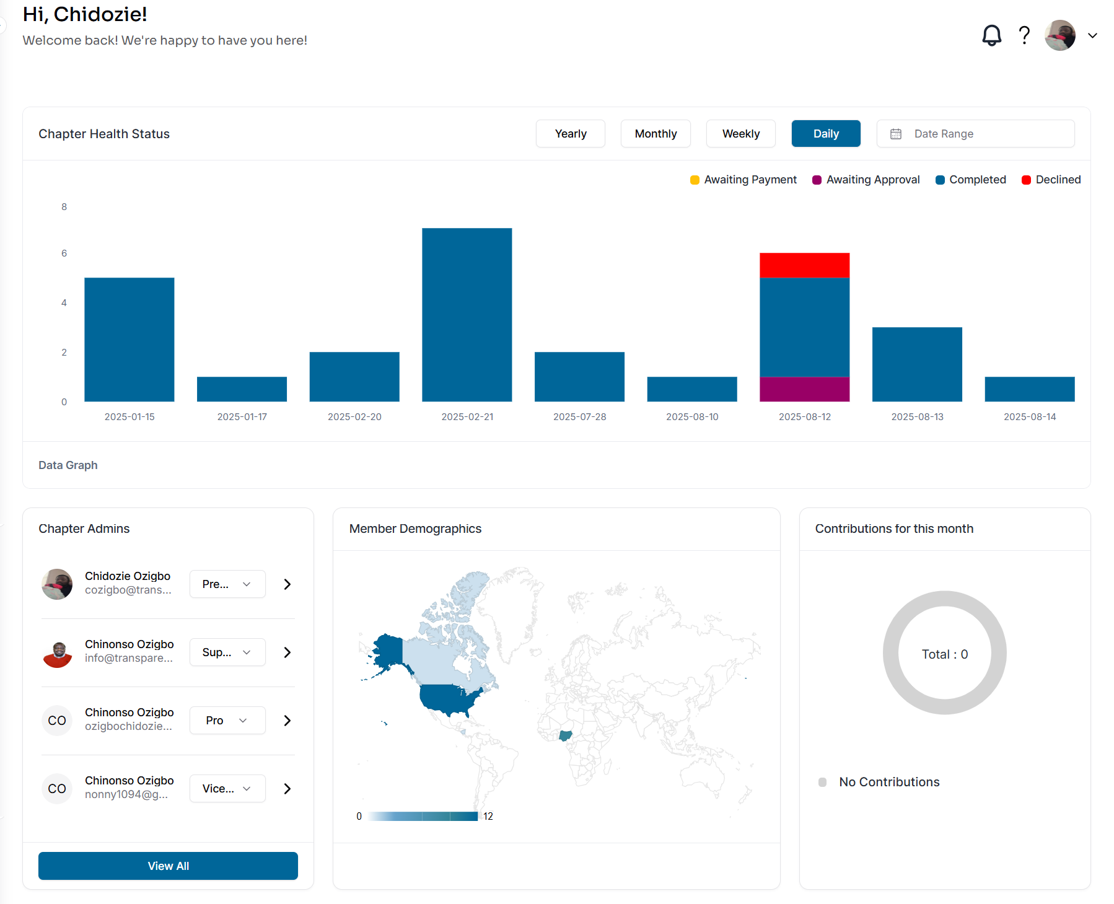The width and height of the screenshot is (1114, 904).
Task: Open the notification bell
Action: click(992, 35)
